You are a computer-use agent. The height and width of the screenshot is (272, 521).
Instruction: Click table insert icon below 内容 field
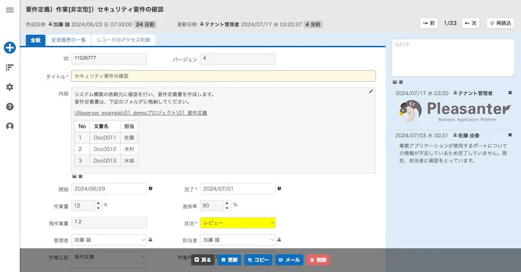coord(81,176)
